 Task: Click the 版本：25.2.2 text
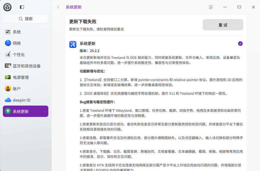[x=90, y=51]
